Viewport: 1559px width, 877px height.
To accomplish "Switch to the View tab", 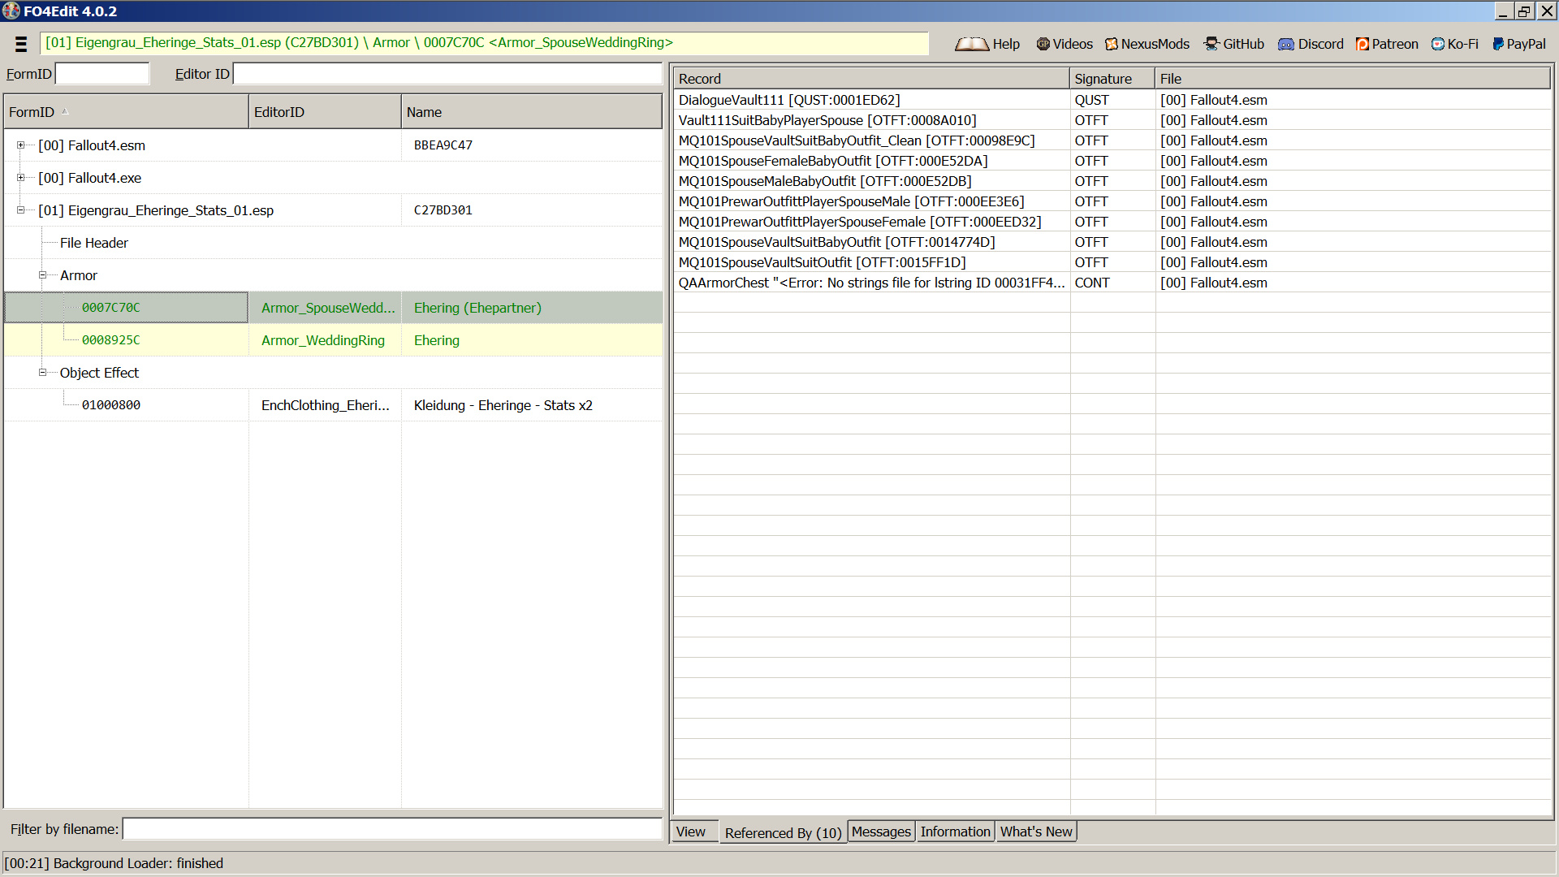I will (691, 832).
